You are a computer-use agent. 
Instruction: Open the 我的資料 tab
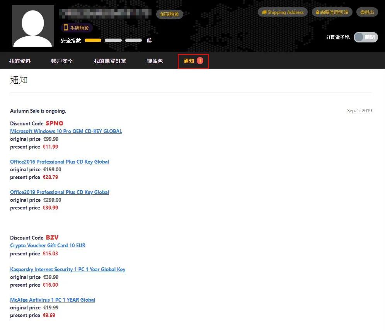point(20,61)
